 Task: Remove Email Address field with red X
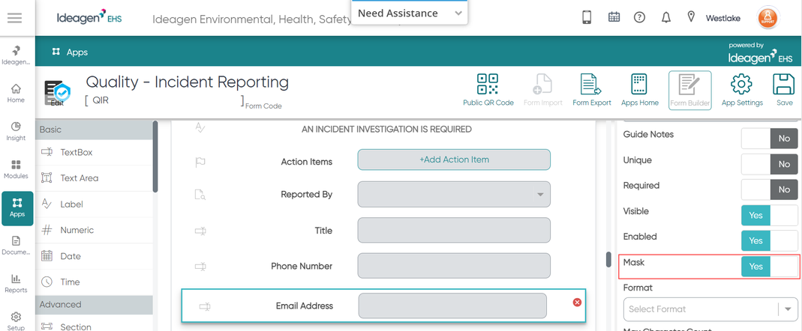pos(577,303)
